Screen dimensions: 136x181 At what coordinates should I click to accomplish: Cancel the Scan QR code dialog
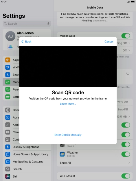coord(109,42)
